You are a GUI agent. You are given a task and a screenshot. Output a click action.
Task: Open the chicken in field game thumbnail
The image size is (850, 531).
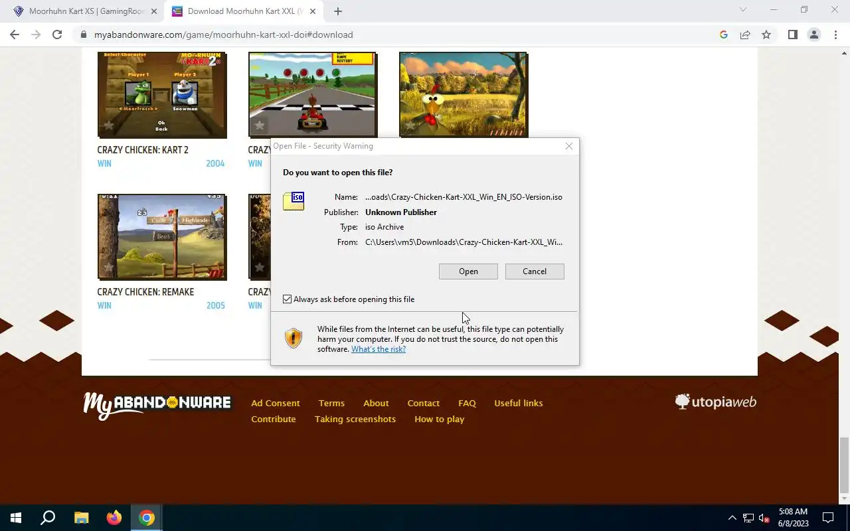[464, 95]
